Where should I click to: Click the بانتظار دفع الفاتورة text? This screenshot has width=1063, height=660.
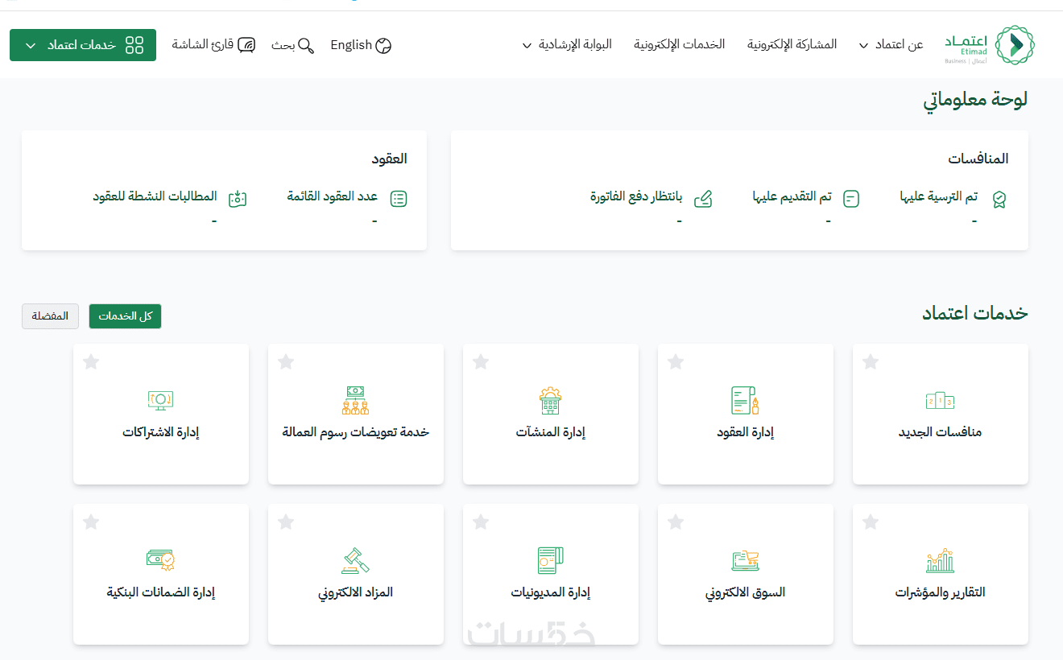(x=636, y=196)
